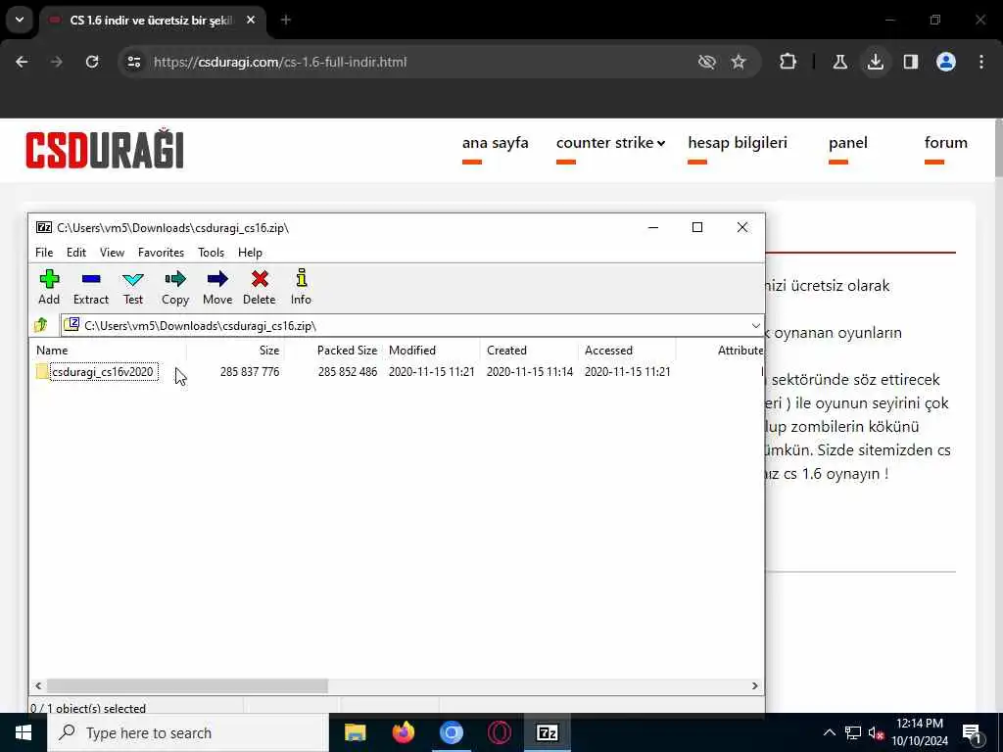Go back in browser history
Viewport: 1003px width, 752px height.
coord(22,62)
